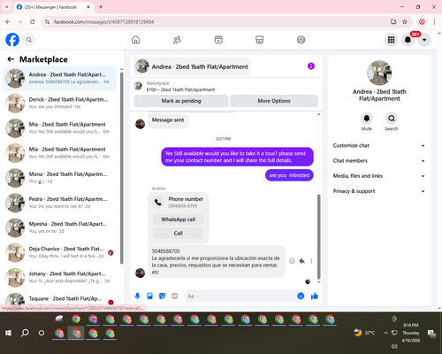The height and width of the screenshot is (354, 442).
Task: Open Mona conversation in chat list
Action: pos(60,178)
